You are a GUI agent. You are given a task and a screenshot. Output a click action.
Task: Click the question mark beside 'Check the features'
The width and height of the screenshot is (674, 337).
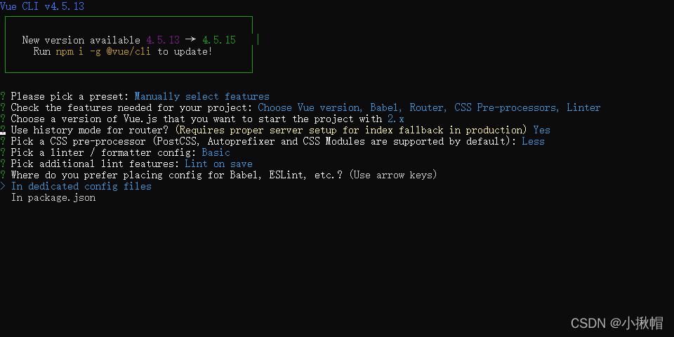point(3,107)
